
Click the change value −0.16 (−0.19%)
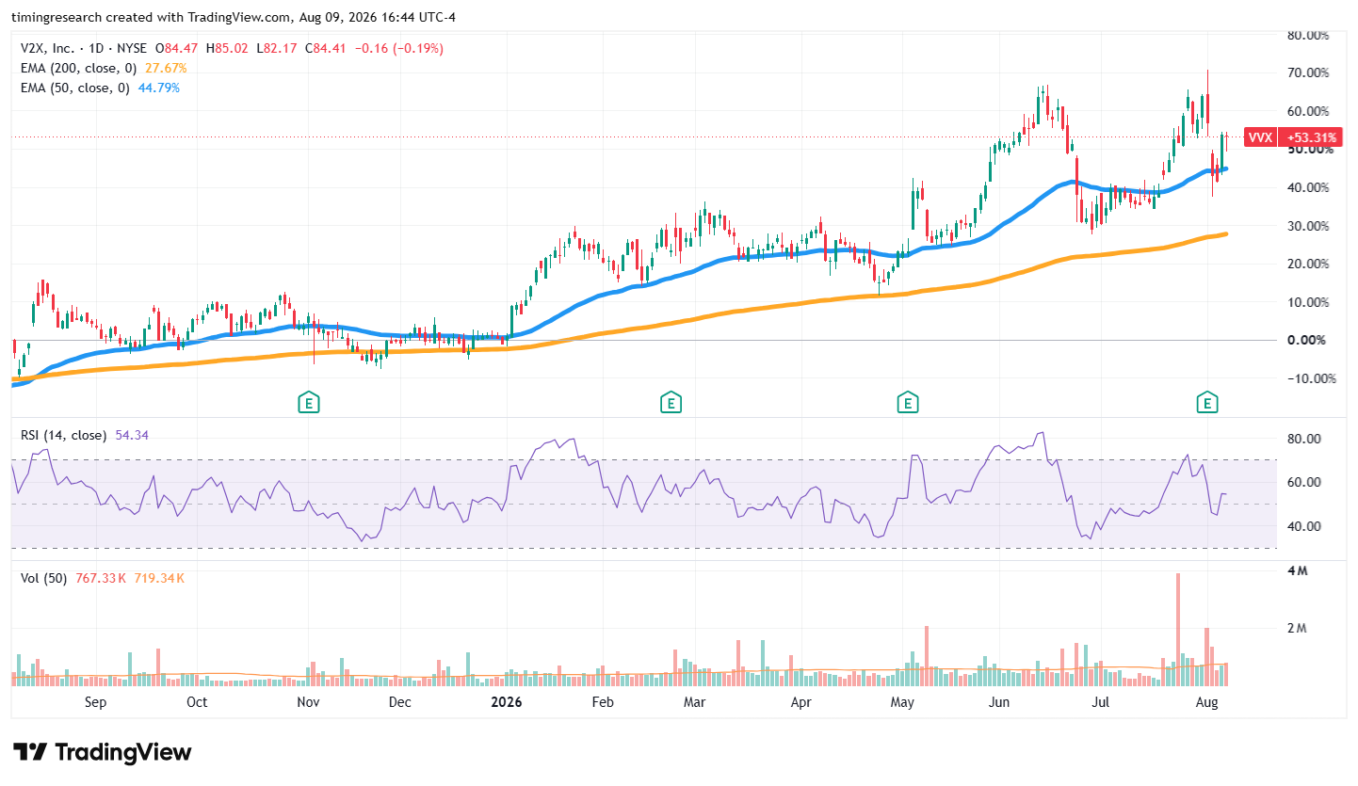point(399,48)
